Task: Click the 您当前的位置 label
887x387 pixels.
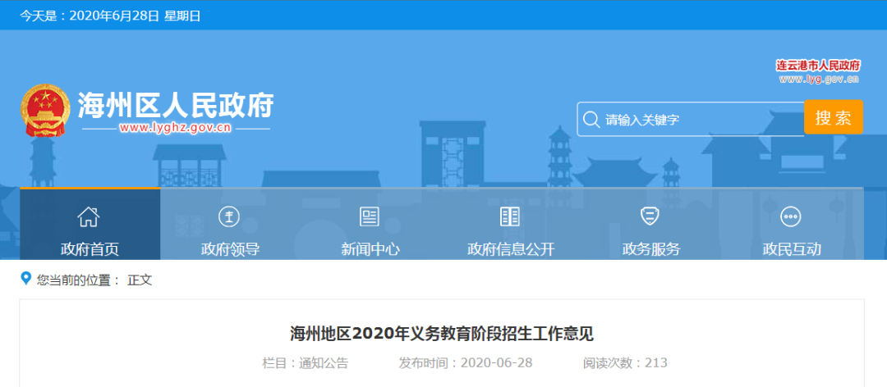Action: [79, 280]
